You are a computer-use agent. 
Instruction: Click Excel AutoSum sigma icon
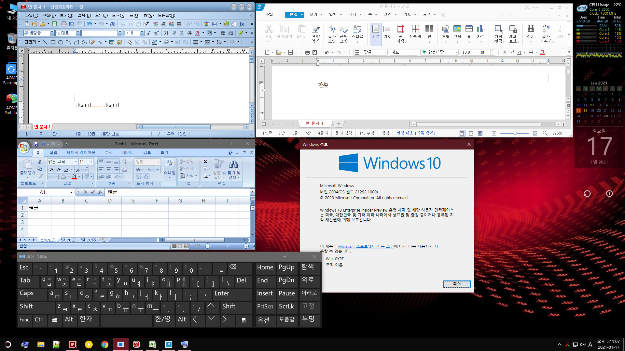pos(205,162)
